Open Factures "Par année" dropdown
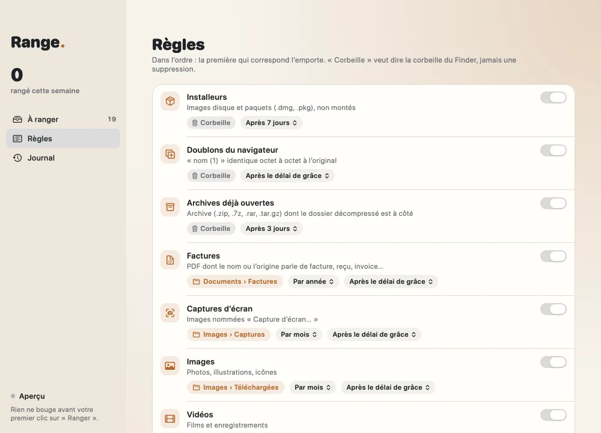 coord(313,281)
